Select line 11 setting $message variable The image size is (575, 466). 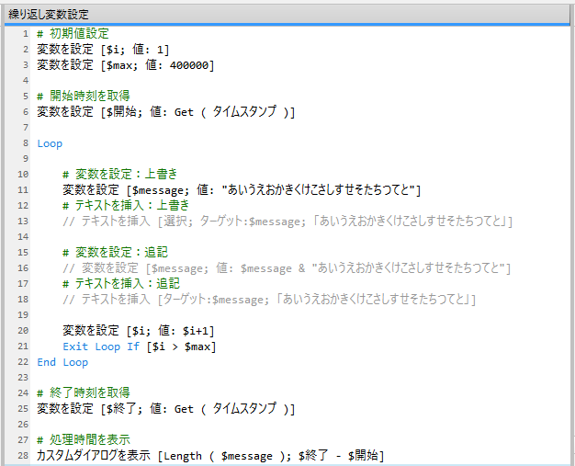click(x=242, y=189)
